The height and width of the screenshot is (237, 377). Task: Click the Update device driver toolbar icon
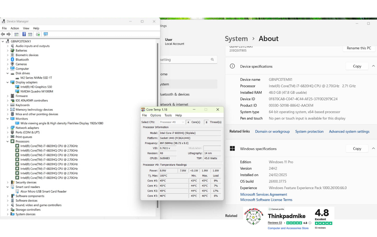[38, 34]
